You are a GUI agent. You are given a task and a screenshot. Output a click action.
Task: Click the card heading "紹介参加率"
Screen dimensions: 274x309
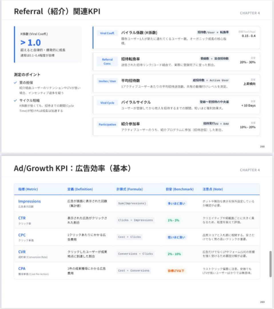[x=130, y=124]
